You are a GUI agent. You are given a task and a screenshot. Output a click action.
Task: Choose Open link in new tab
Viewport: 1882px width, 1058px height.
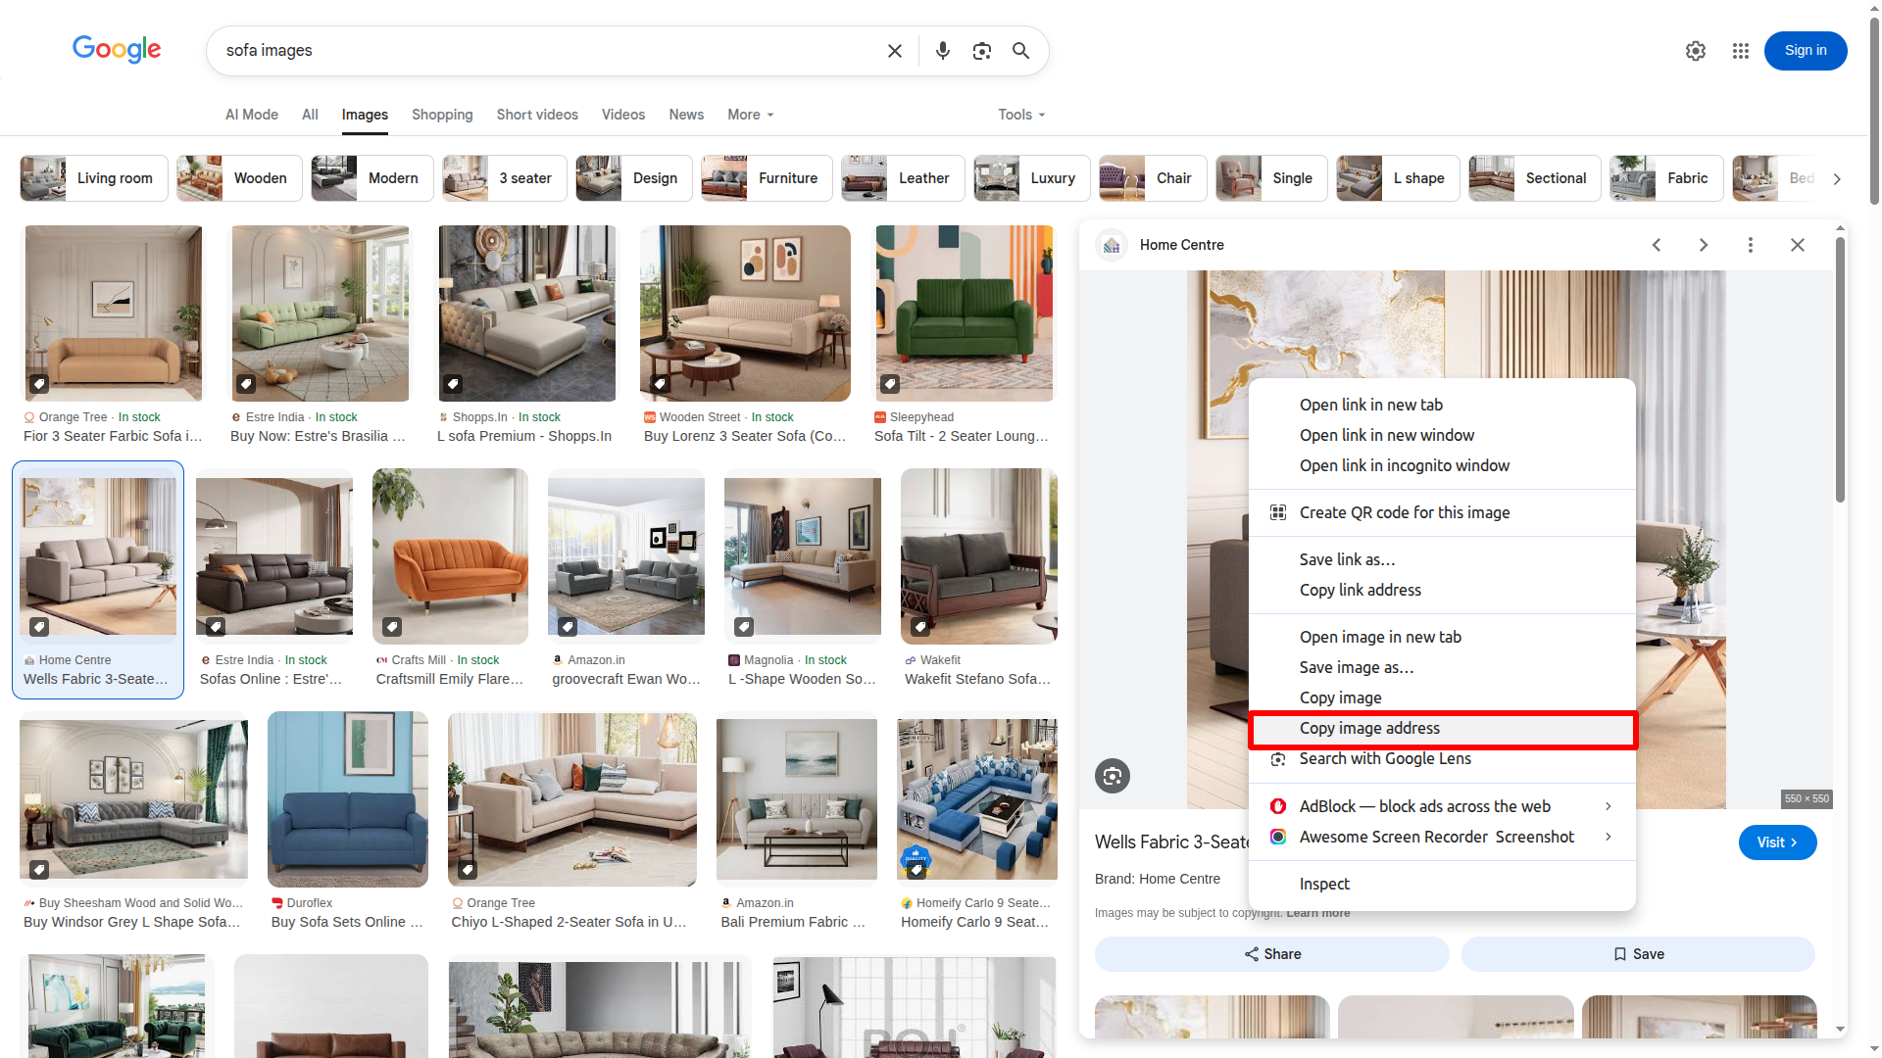pos(1442,405)
